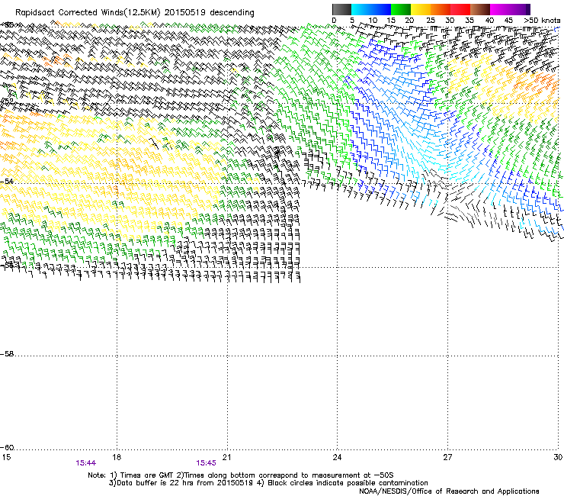The image size is (564, 496).
Task: Click the legend '40' knots tick label
Action: (x=489, y=21)
